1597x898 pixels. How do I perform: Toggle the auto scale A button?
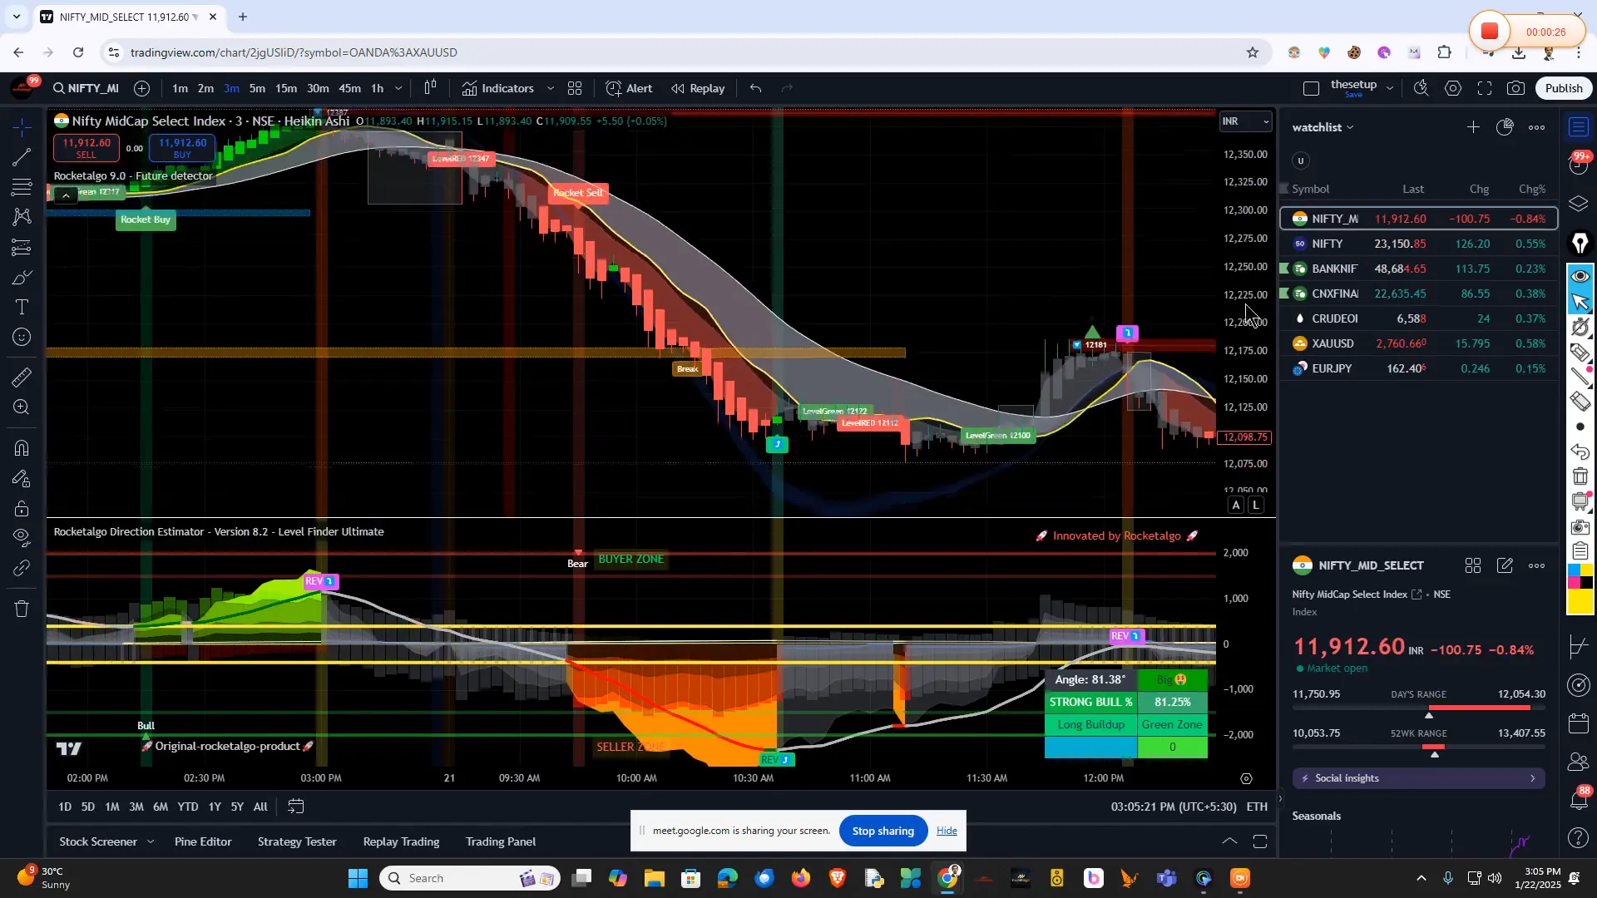1236,506
